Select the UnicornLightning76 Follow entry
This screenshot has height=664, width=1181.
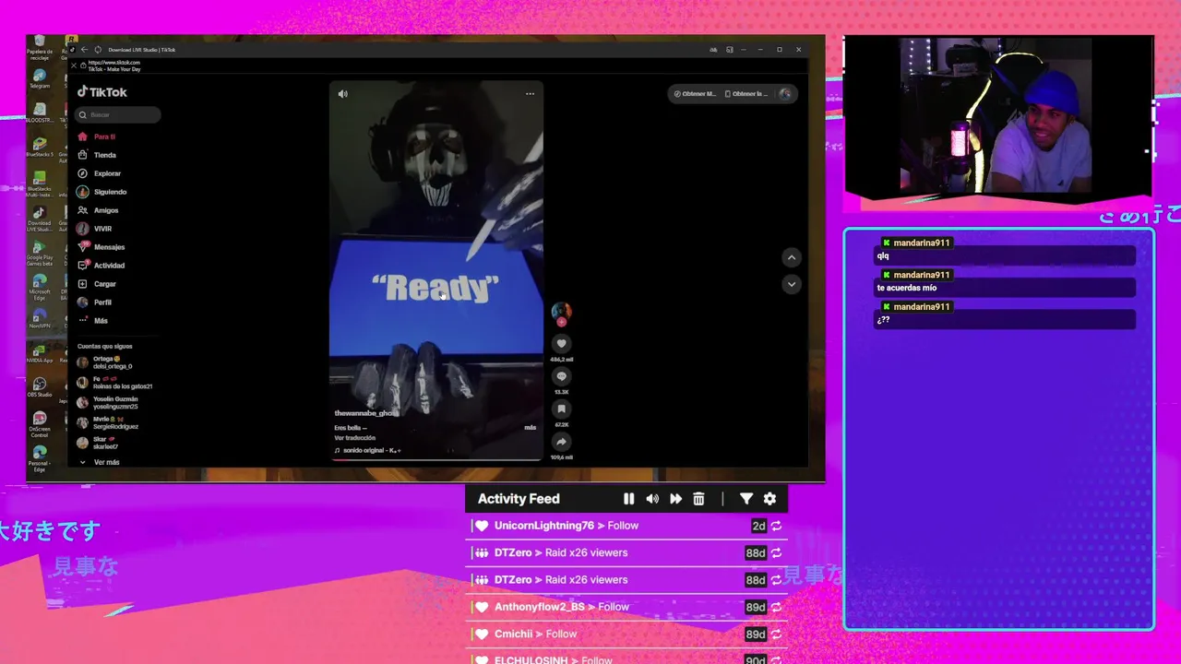[x=627, y=526]
